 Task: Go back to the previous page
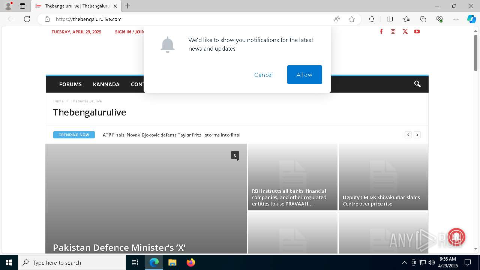10,19
